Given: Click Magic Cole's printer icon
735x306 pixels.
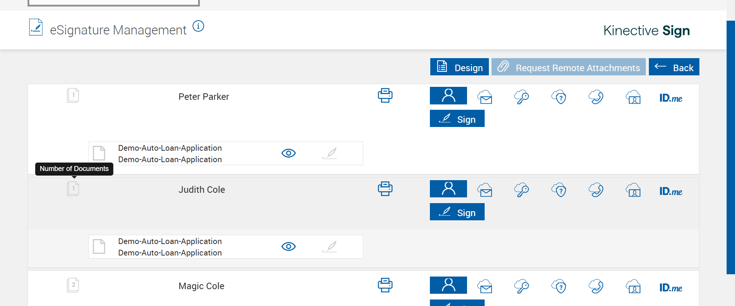Looking at the screenshot, I should [385, 285].
